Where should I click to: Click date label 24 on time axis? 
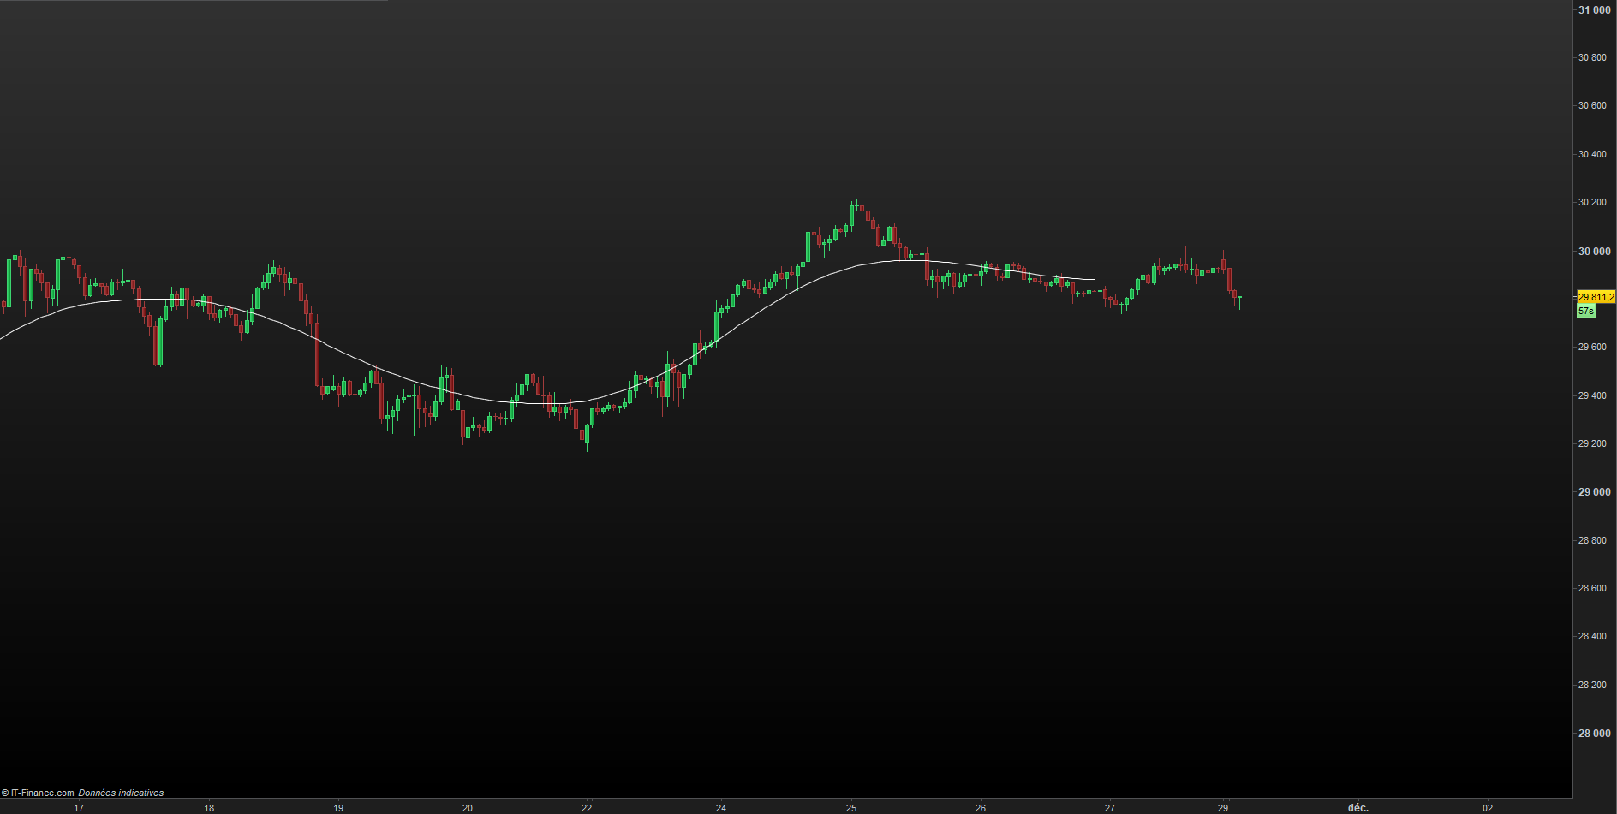coord(721,808)
